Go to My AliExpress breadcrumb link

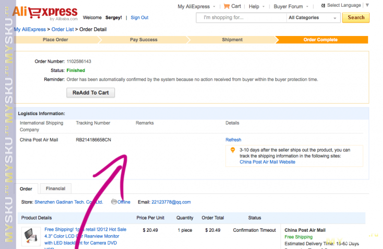pos(30,29)
